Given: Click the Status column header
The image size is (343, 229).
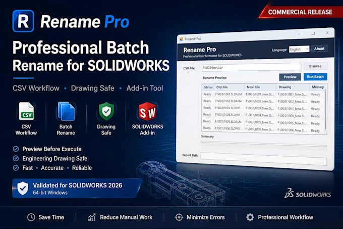Looking at the screenshot, I should pos(208,87).
